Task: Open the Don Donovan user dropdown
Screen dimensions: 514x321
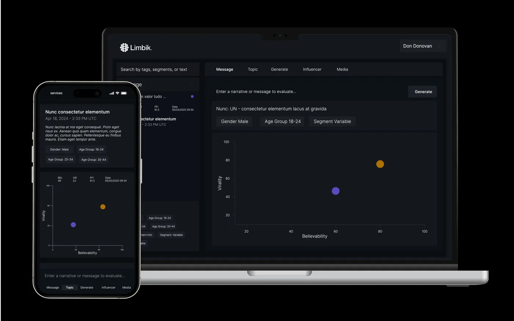Action: [x=423, y=46]
